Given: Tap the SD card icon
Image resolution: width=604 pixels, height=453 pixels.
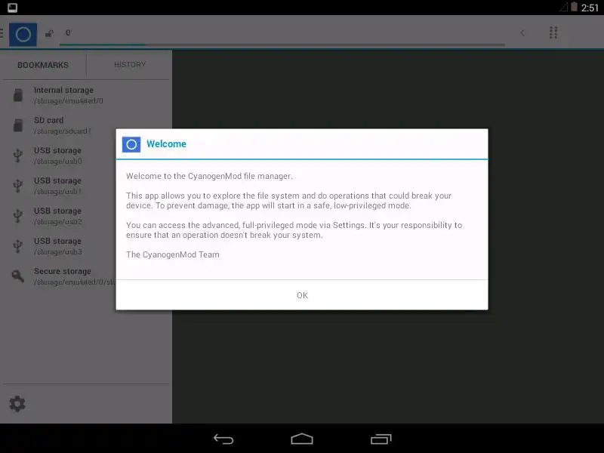Looking at the screenshot, I should [17, 125].
